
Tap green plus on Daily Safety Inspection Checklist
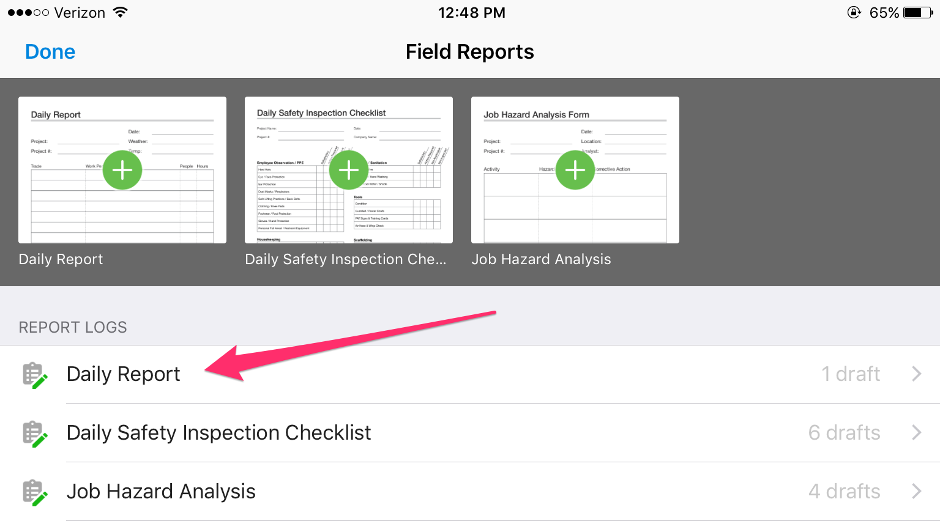pos(349,170)
